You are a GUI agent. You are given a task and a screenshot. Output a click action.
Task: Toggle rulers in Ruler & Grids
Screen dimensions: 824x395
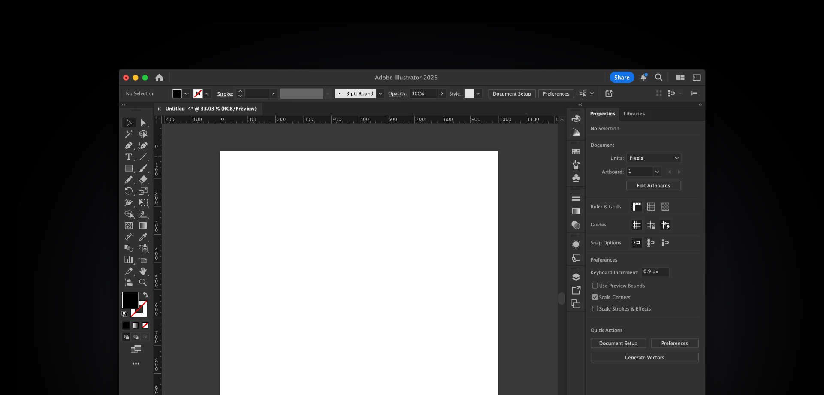pos(637,207)
